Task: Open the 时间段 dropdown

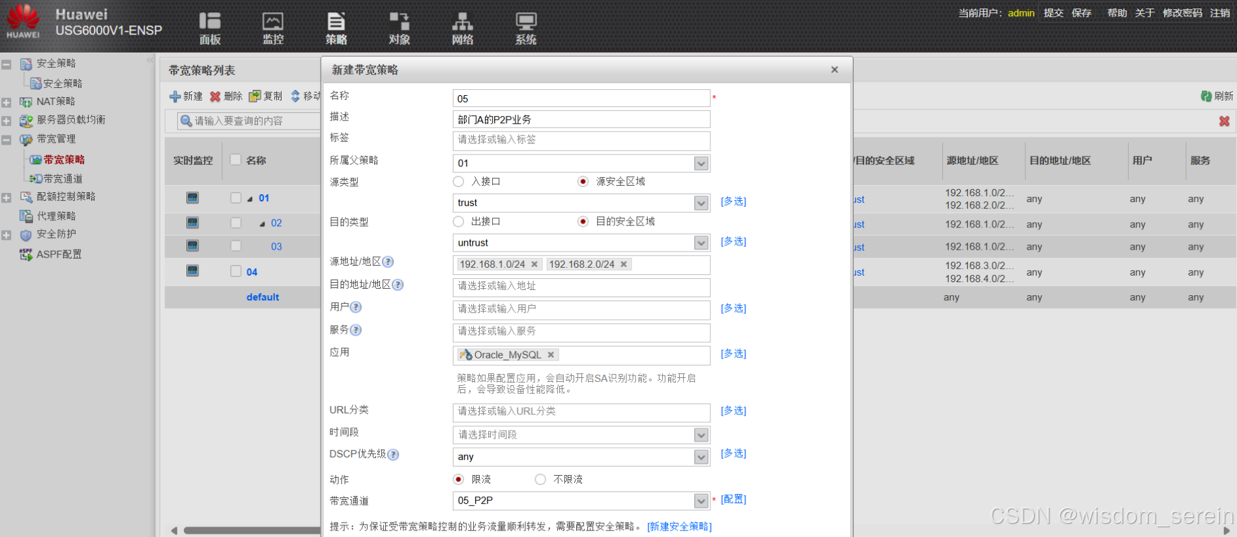Action: pos(701,435)
